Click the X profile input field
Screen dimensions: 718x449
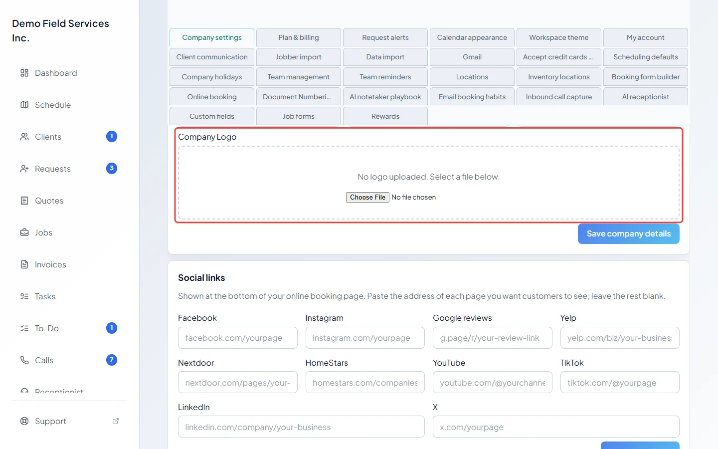click(556, 427)
